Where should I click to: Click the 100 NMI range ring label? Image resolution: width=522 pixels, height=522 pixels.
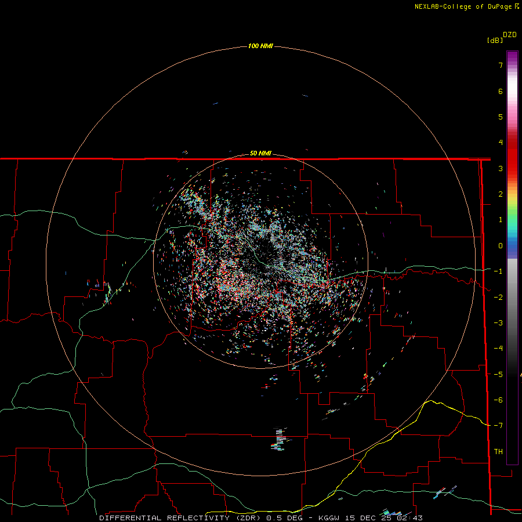260,46
